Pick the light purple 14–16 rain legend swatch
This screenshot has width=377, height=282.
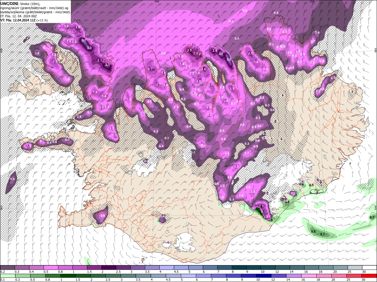coord(293,276)
